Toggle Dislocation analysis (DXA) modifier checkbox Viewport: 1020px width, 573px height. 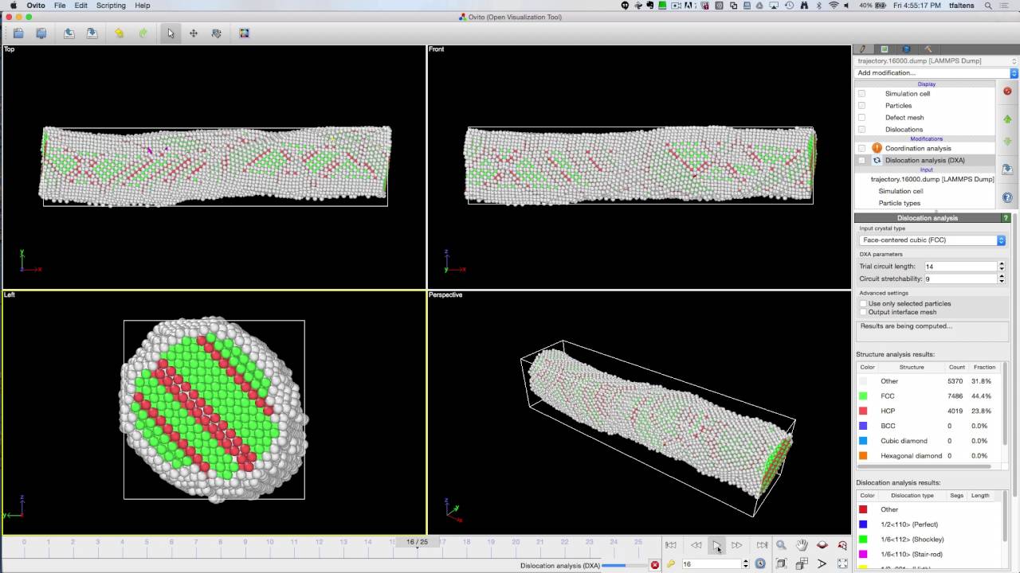[x=861, y=160]
